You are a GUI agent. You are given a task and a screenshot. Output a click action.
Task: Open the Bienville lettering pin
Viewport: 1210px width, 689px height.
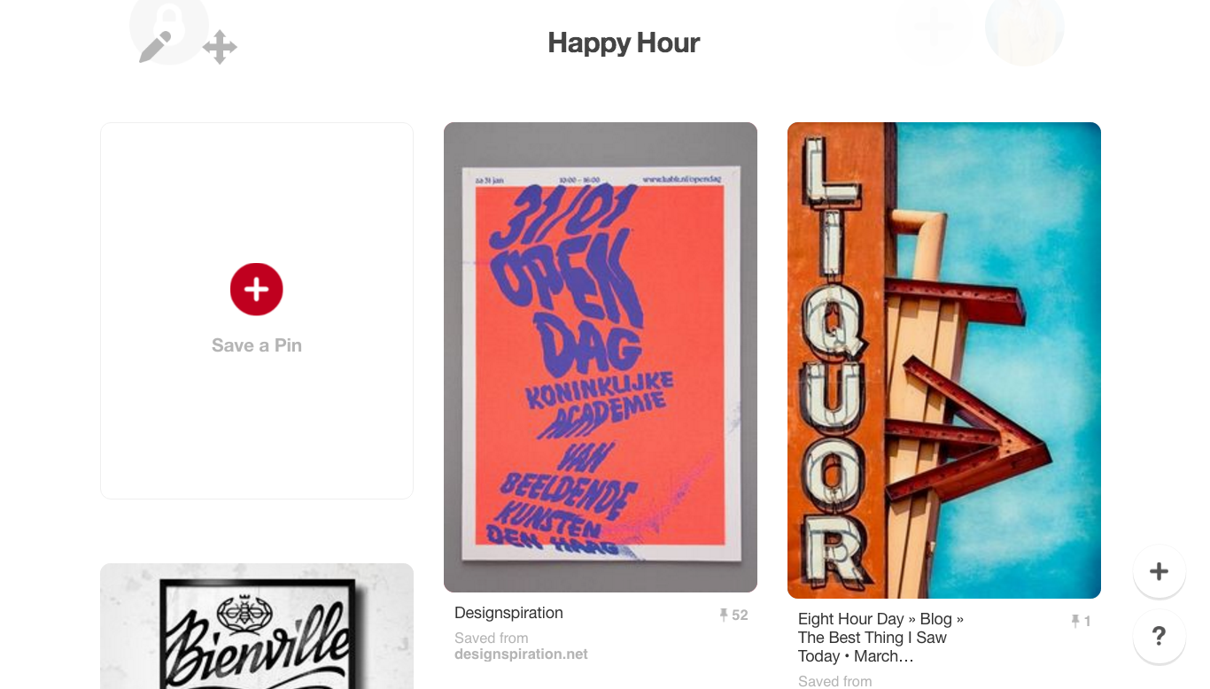(257, 626)
